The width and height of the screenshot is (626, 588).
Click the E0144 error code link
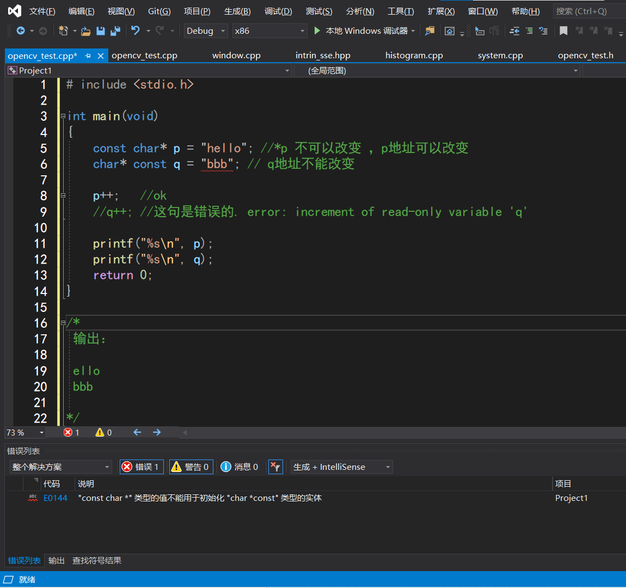pyautogui.click(x=55, y=498)
